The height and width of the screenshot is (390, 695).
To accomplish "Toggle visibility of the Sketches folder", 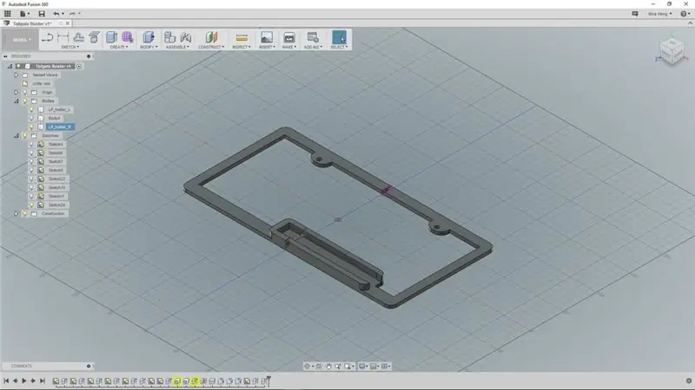I will [25, 135].
